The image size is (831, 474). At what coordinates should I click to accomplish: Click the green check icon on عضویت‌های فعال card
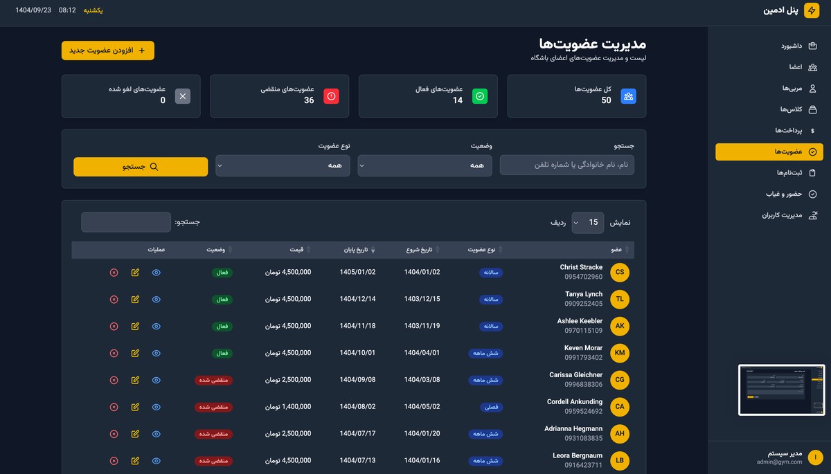(x=479, y=96)
